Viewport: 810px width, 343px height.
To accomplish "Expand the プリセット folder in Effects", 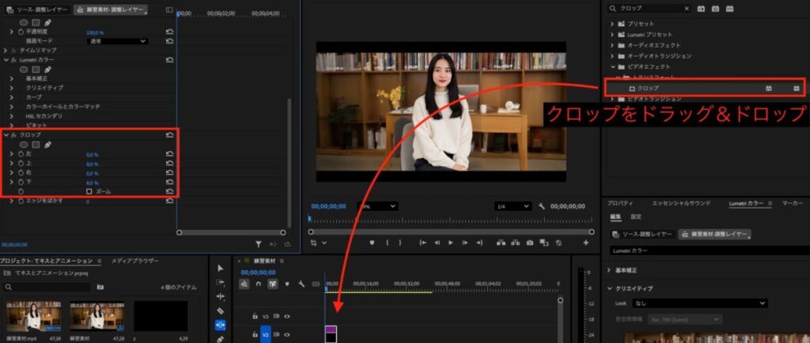I will click(x=612, y=24).
